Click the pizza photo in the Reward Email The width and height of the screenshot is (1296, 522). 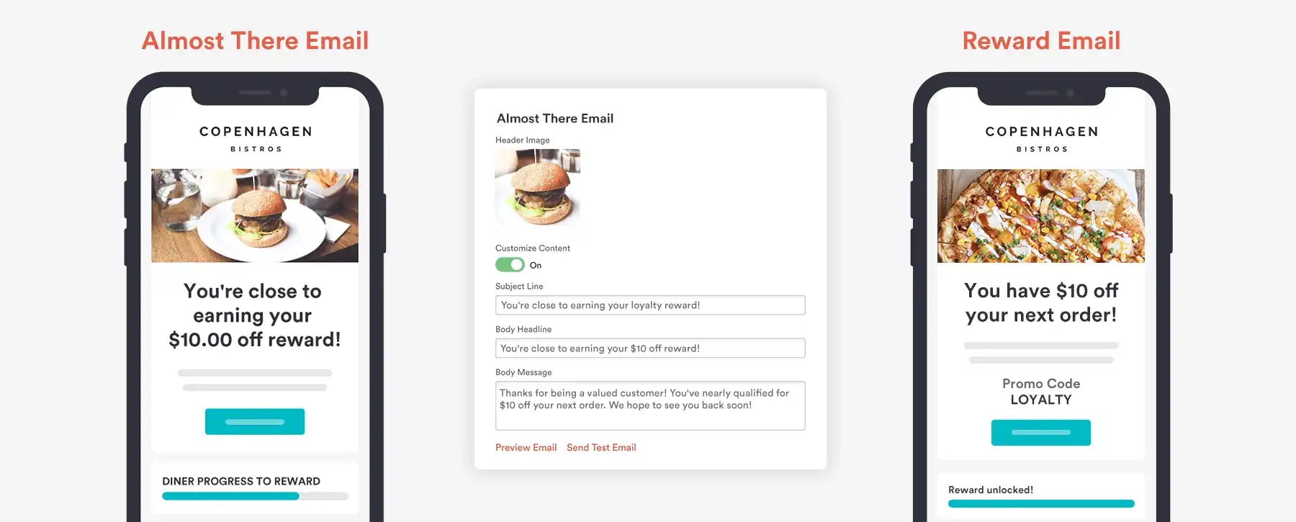click(x=1040, y=215)
